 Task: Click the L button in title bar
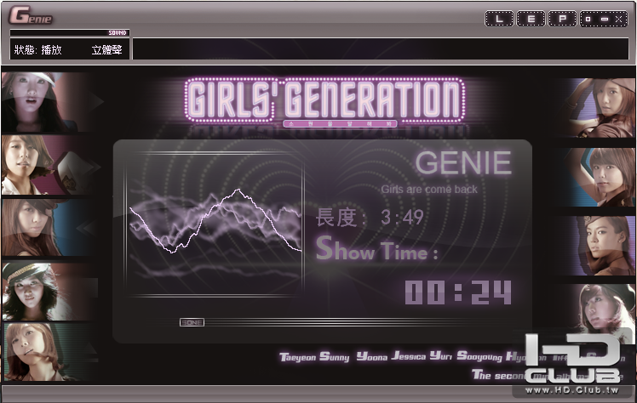click(x=499, y=19)
